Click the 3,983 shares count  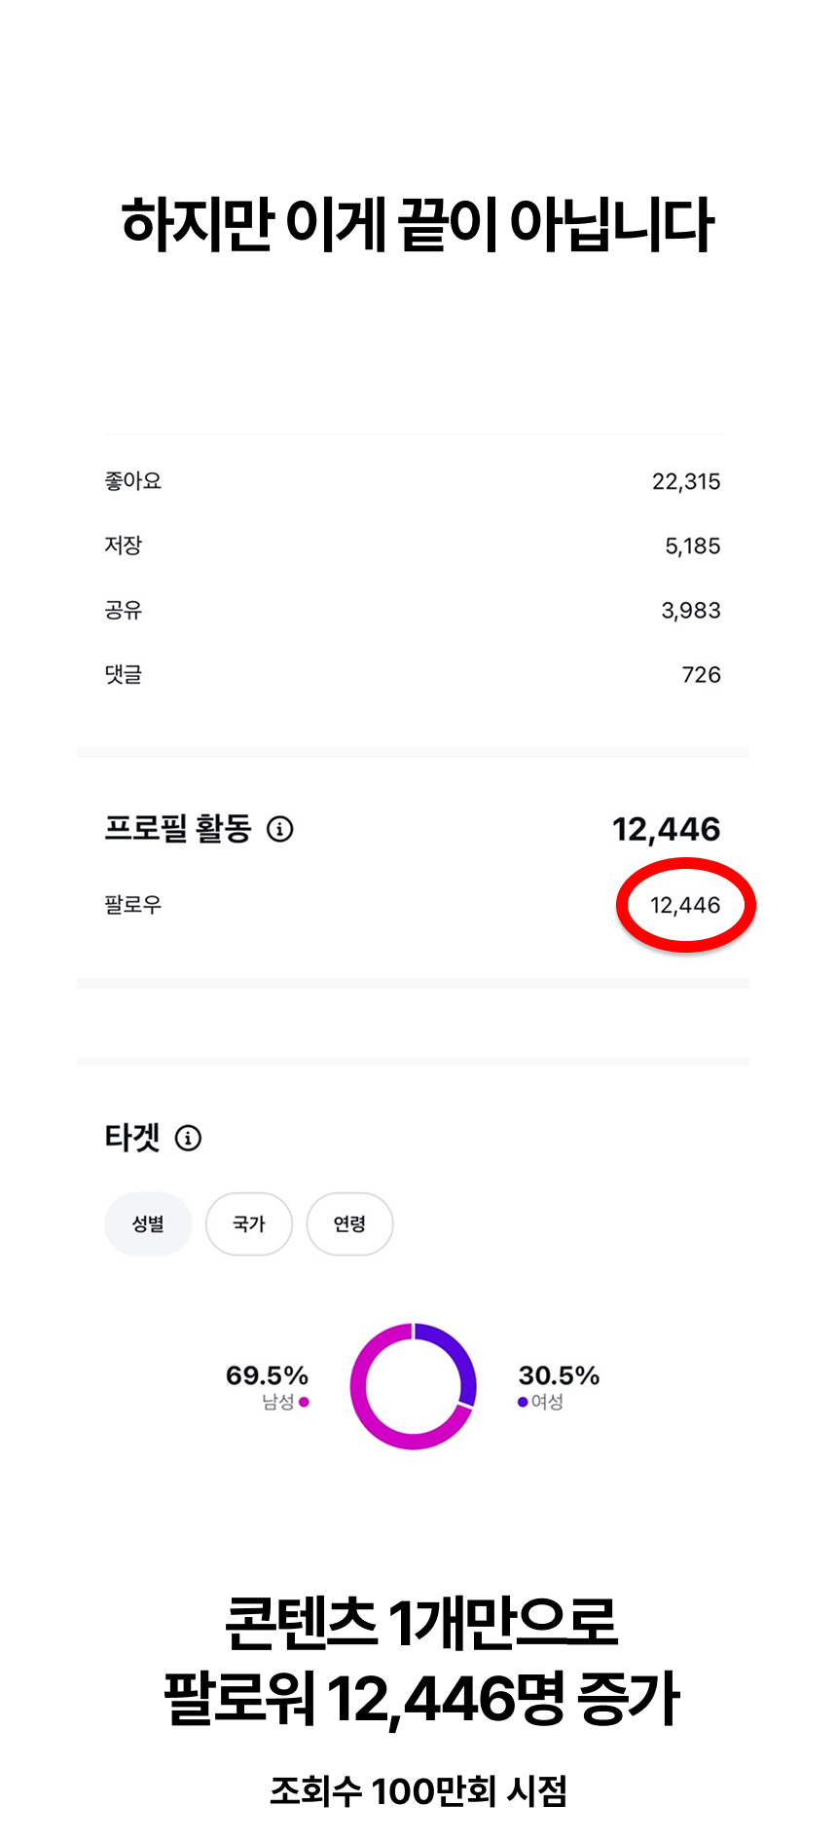click(x=691, y=611)
